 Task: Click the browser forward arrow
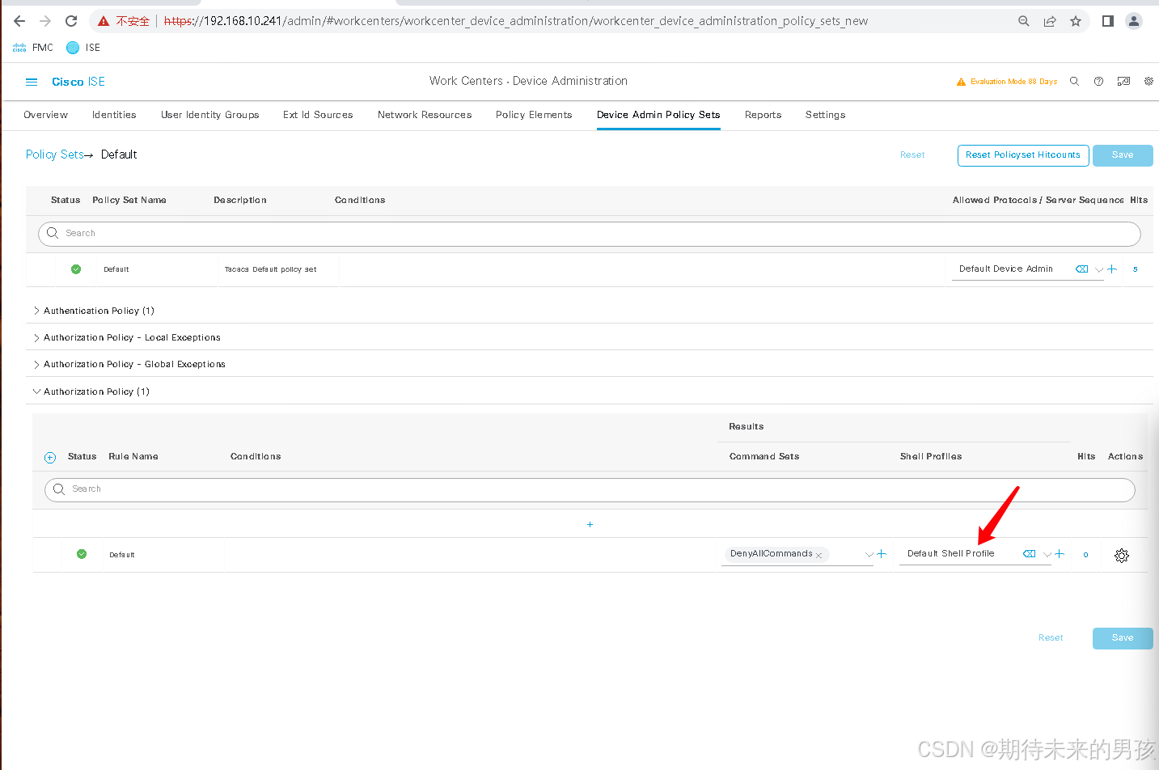[x=45, y=21]
